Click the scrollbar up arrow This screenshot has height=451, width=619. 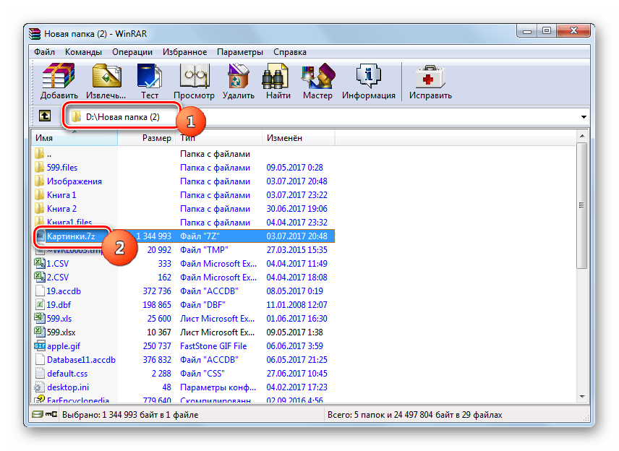point(582,136)
